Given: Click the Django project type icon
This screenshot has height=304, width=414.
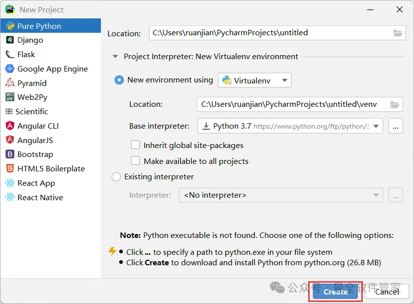Looking at the screenshot, I should (x=9, y=40).
